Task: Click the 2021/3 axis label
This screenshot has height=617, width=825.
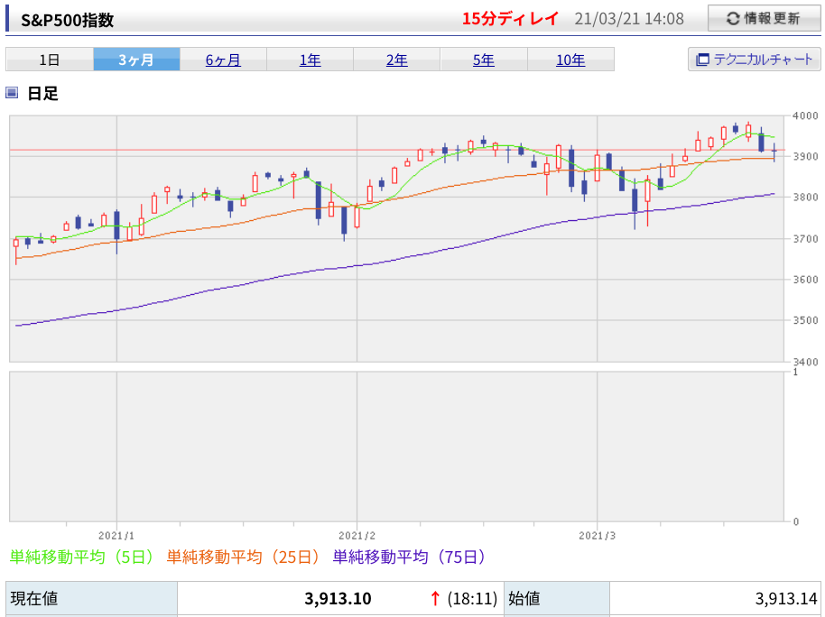Action: click(x=598, y=536)
